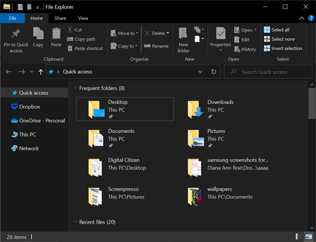Select the Desktop folder

click(125, 109)
